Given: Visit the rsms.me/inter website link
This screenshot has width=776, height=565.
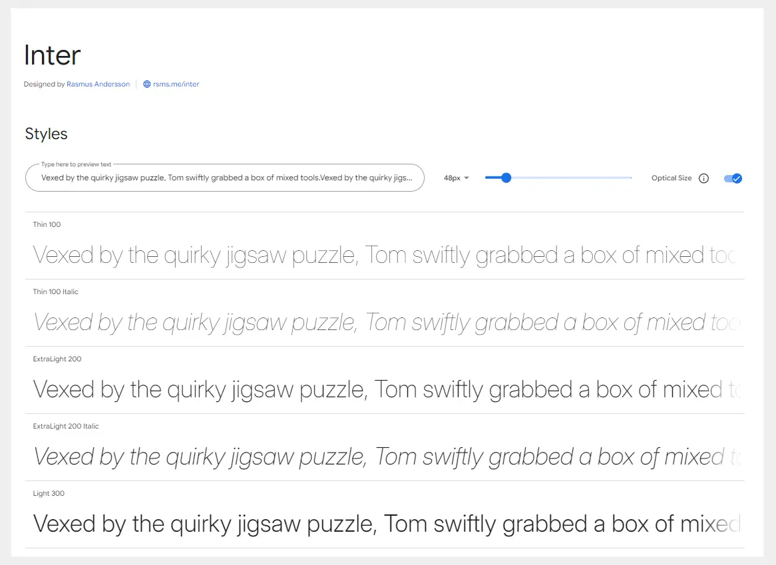Looking at the screenshot, I should tap(176, 84).
